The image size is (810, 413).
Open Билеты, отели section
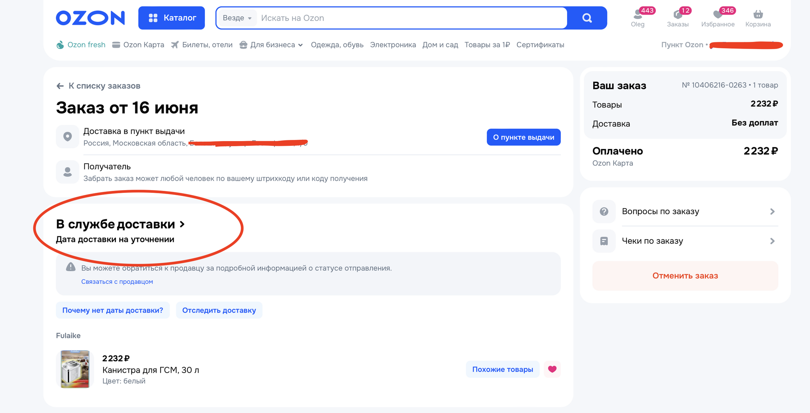click(x=202, y=45)
